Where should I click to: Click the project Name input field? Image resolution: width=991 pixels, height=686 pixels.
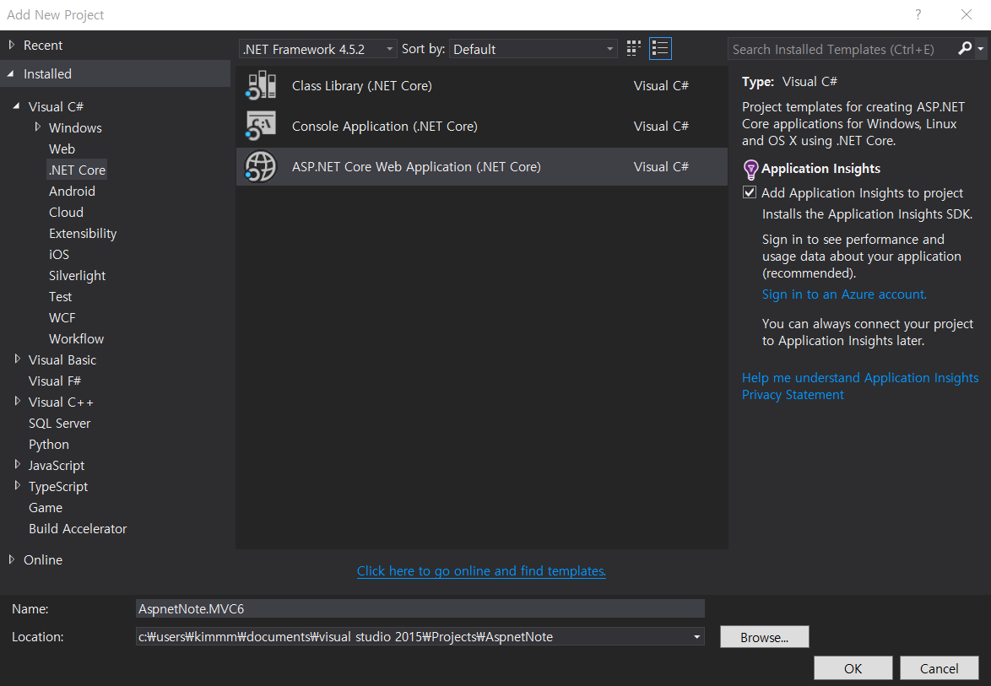click(420, 609)
